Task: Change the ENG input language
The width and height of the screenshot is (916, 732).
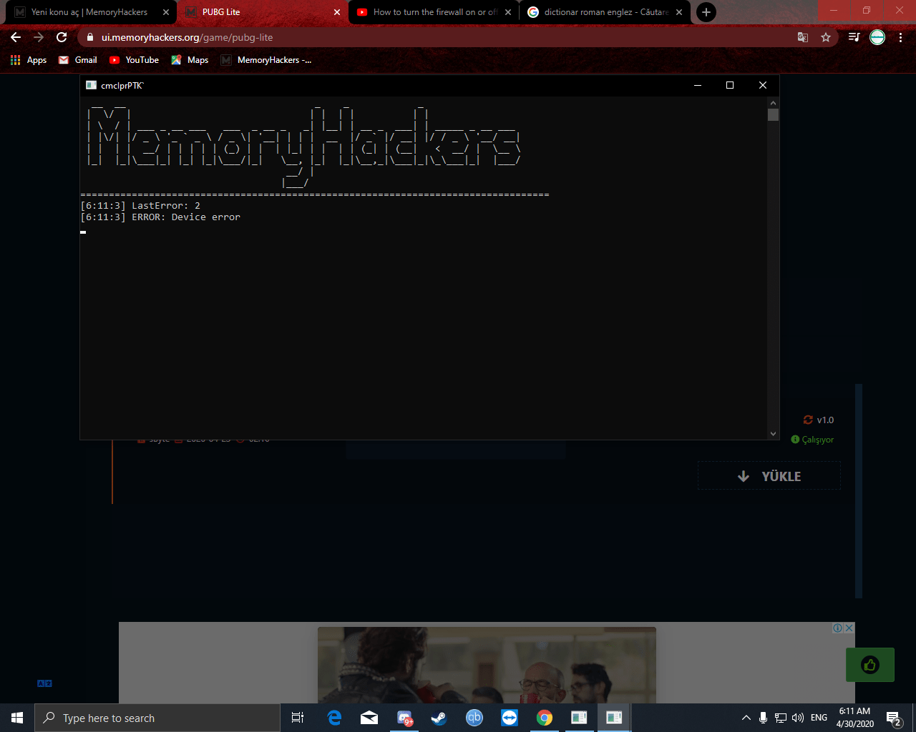Action: click(819, 718)
